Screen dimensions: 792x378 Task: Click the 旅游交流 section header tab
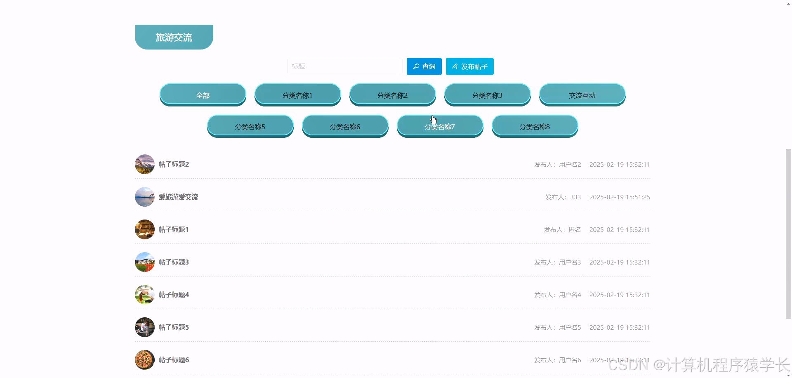174,37
